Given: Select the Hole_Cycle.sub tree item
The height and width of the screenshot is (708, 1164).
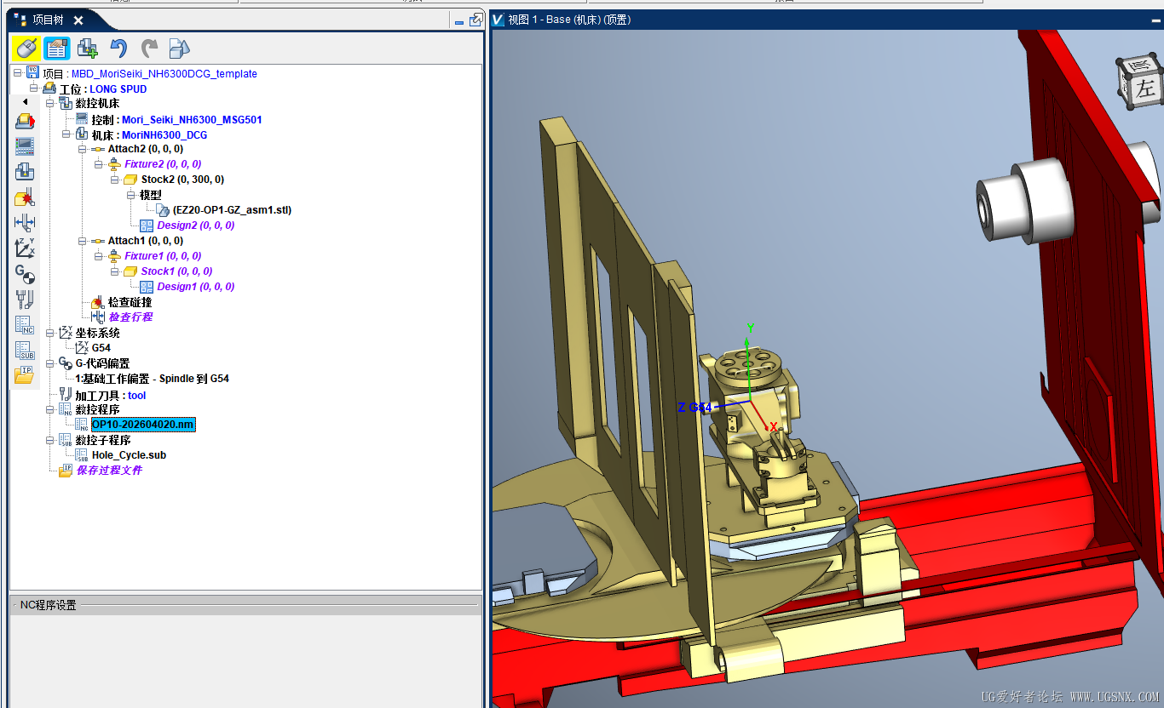Looking at the screenshot, I should [x=129, y=455].
